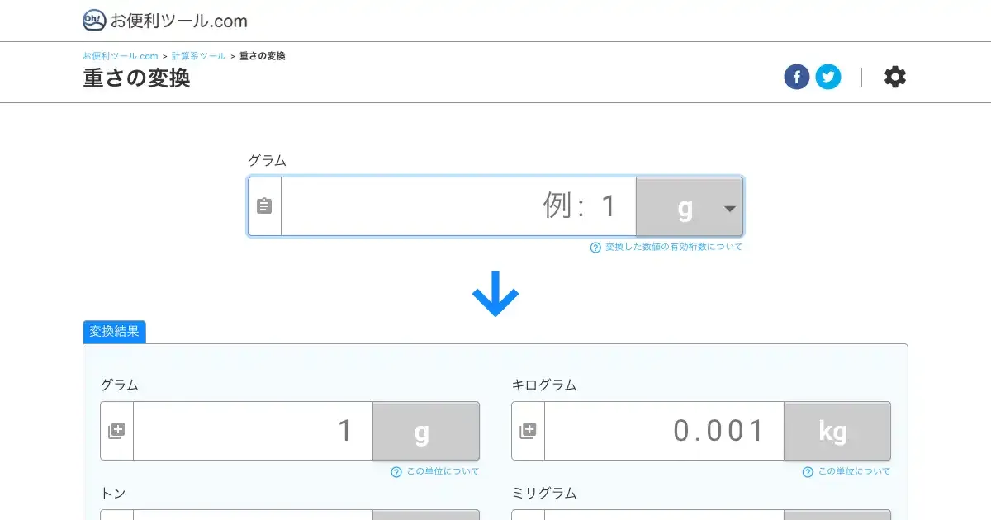The width and height of the screenshot is (991, 520).
Task: Click the kg unit button
Action: tap(837, 431)
